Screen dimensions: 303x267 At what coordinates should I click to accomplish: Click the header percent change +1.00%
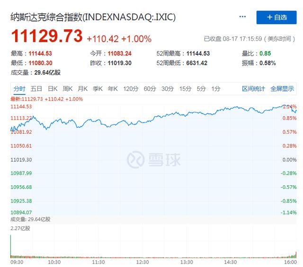[x=136, y=39]
